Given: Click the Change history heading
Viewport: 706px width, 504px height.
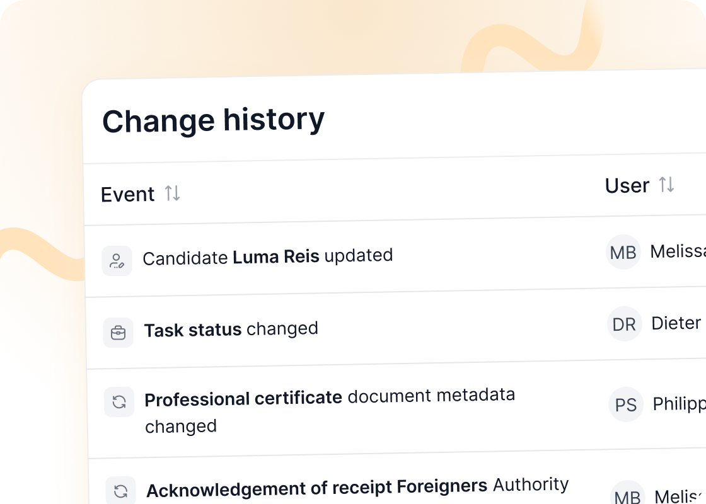Looking at the screenshot, I should [x=214, y=120].
